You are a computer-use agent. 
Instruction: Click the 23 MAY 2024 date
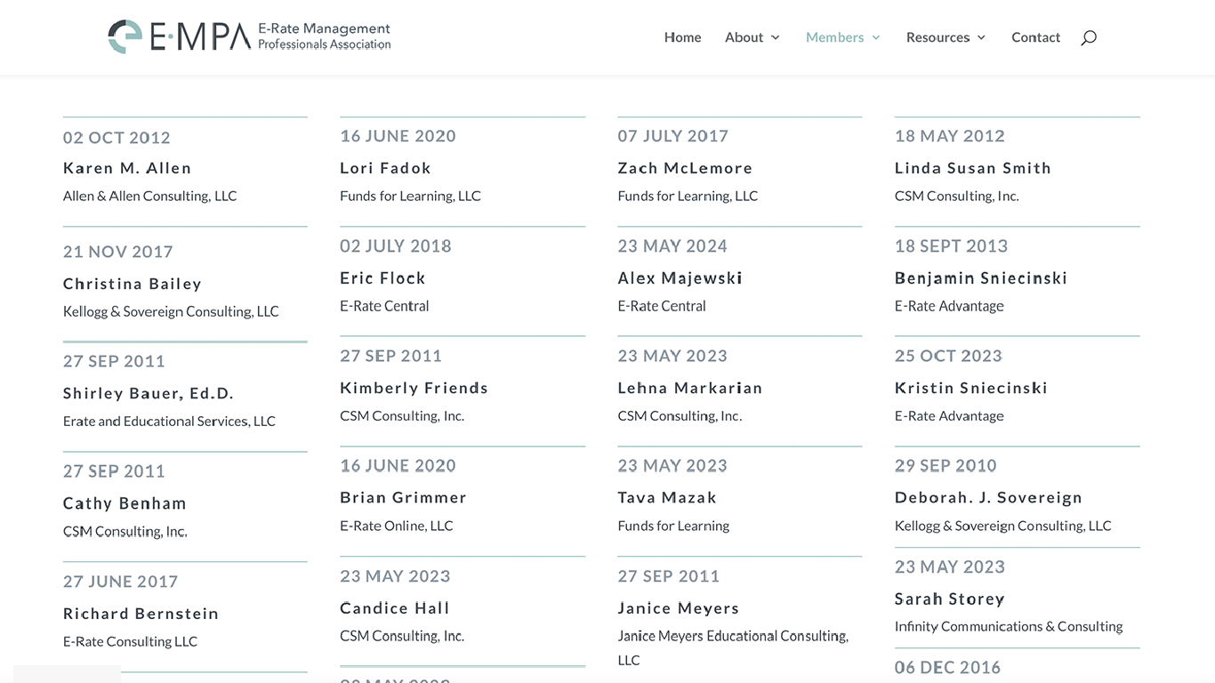click(x=672, y=246)
